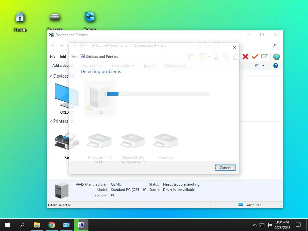Click the PC category value
308x231 pixels.
(x=113, y=195)
